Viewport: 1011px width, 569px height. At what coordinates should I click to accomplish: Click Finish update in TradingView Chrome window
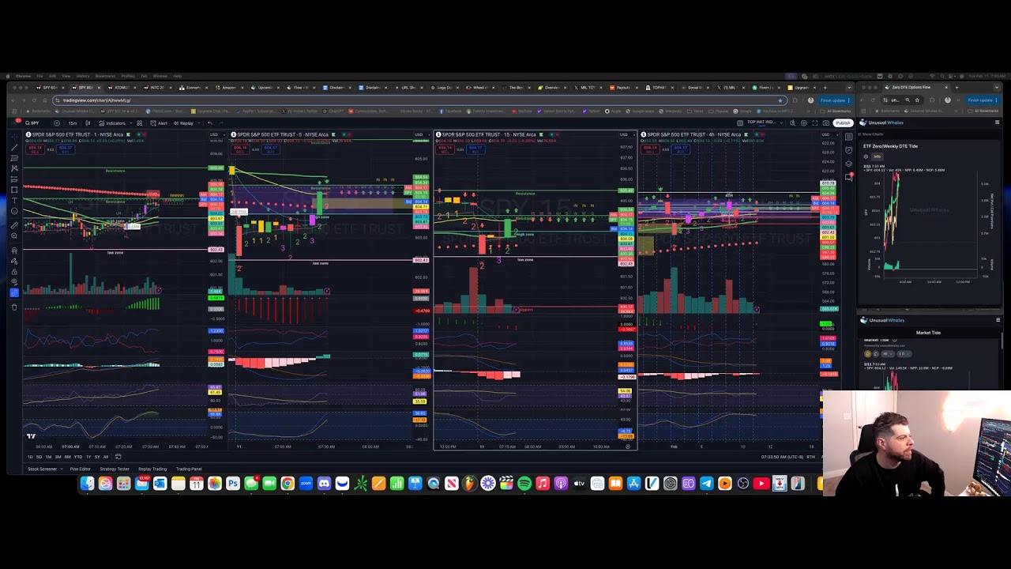pyautogui.click(x=835, y=100)
